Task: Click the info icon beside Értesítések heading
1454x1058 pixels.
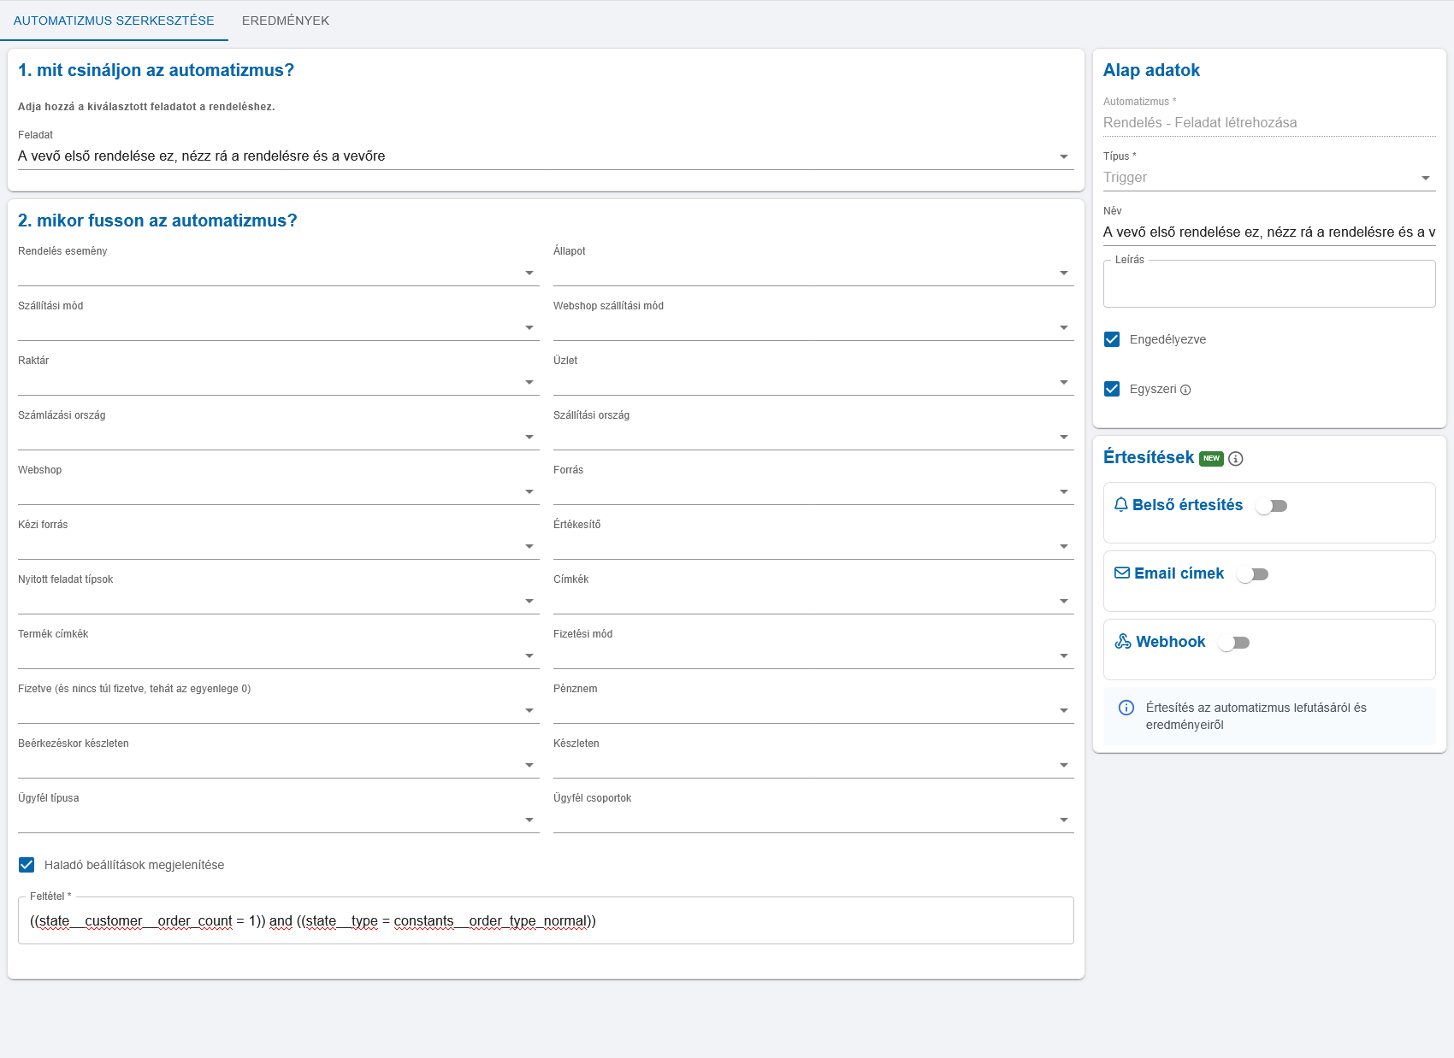Action: tap(1236, 459)
